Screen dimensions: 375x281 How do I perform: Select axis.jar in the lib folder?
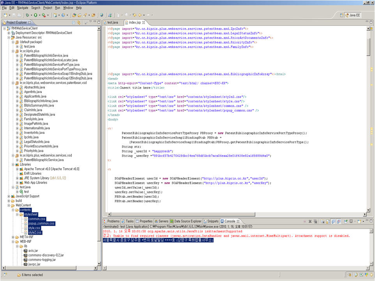(x=33, y=251)
